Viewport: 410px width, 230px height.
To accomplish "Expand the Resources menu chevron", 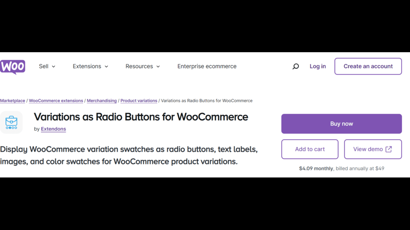I will (158, 66).
